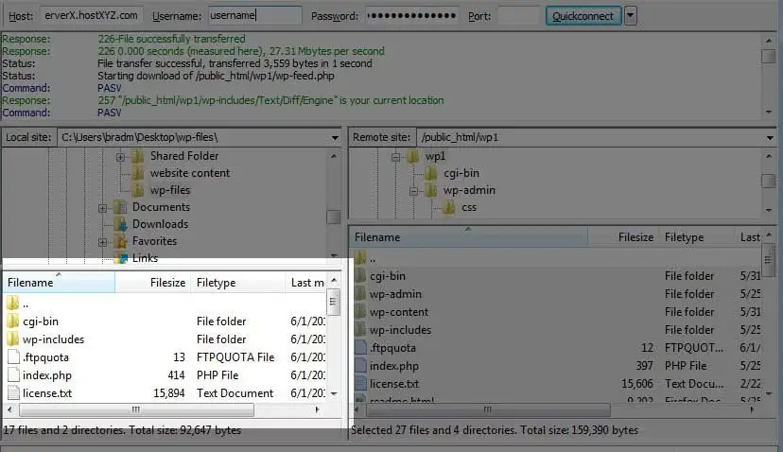Select the Favorites star folder icon
The image size is (783, 452).
[x=120, y=241]
